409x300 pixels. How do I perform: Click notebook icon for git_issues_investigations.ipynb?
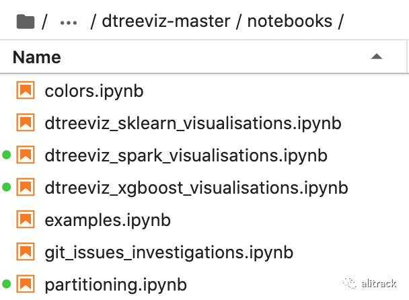(26, 252)
